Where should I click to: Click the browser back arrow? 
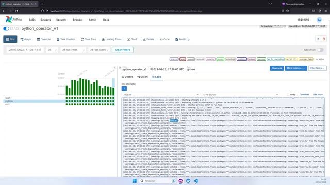(x=4, y=11)
